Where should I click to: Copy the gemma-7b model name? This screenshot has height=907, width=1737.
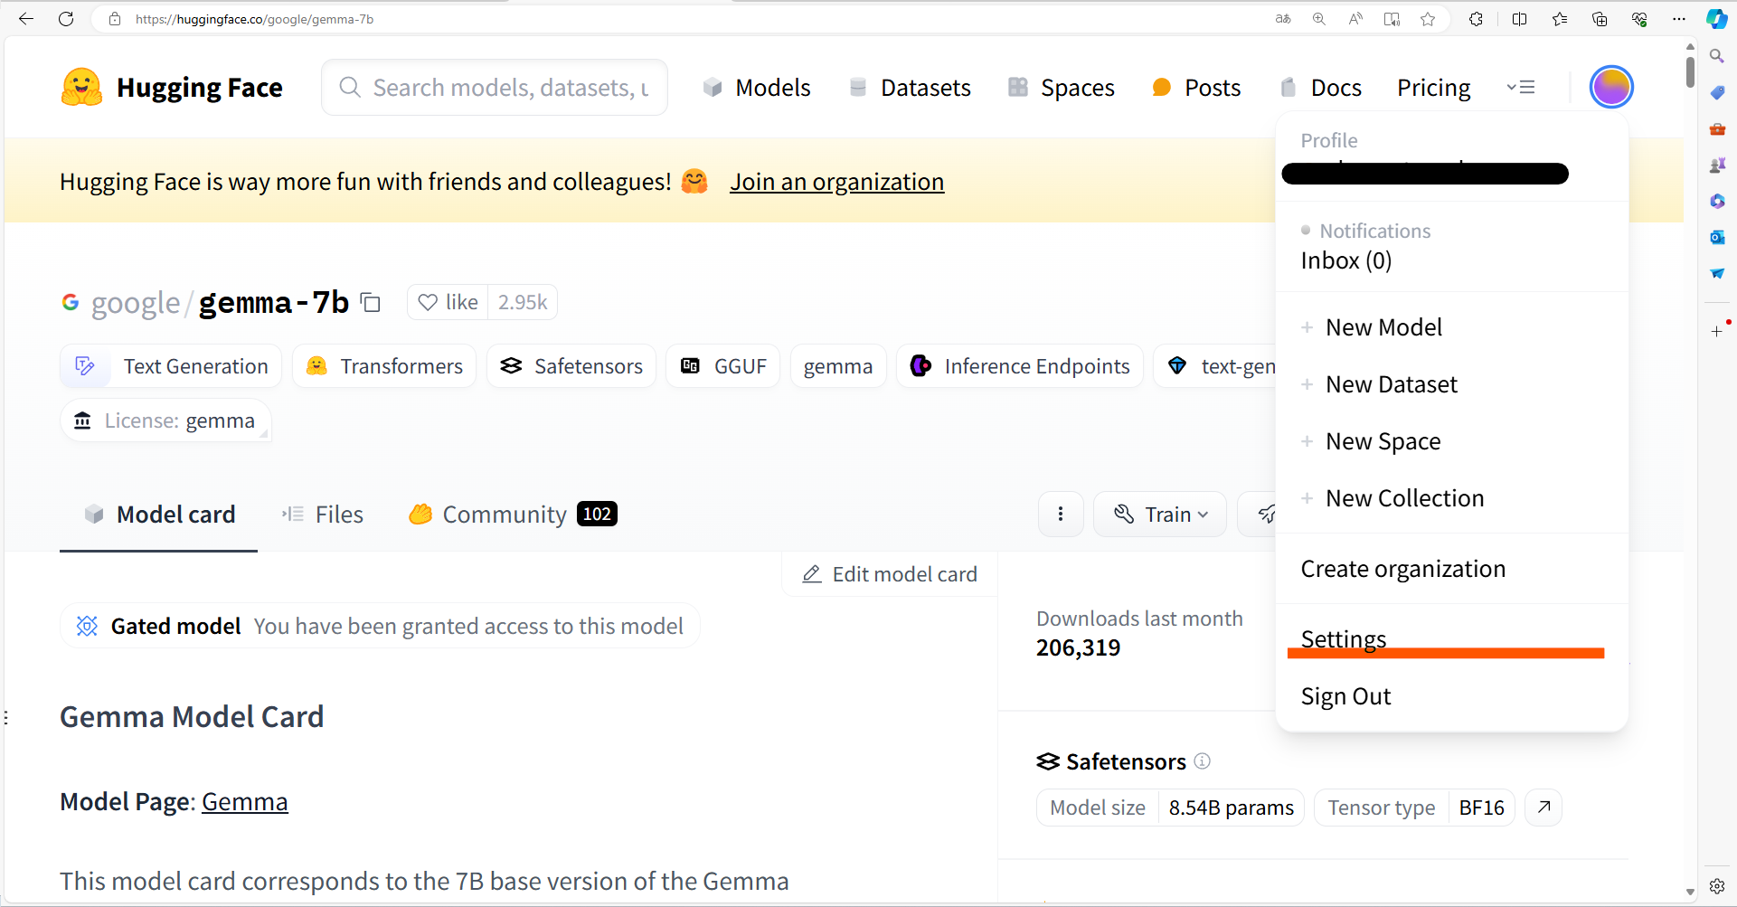coord(371,302)
